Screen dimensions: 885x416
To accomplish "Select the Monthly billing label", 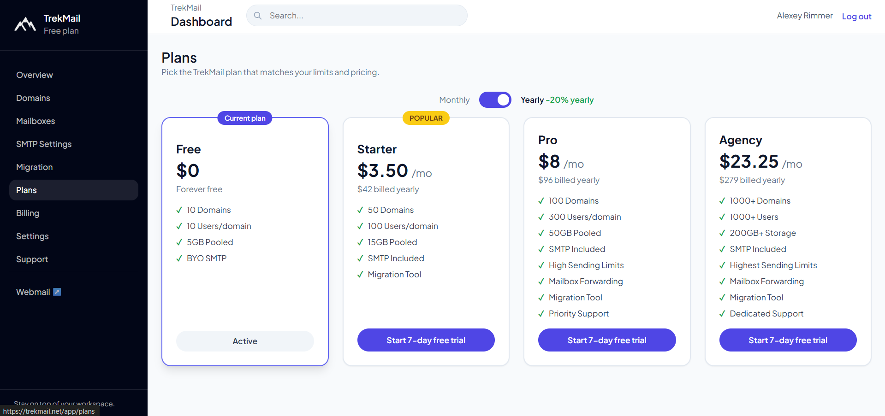I will 454,100.
